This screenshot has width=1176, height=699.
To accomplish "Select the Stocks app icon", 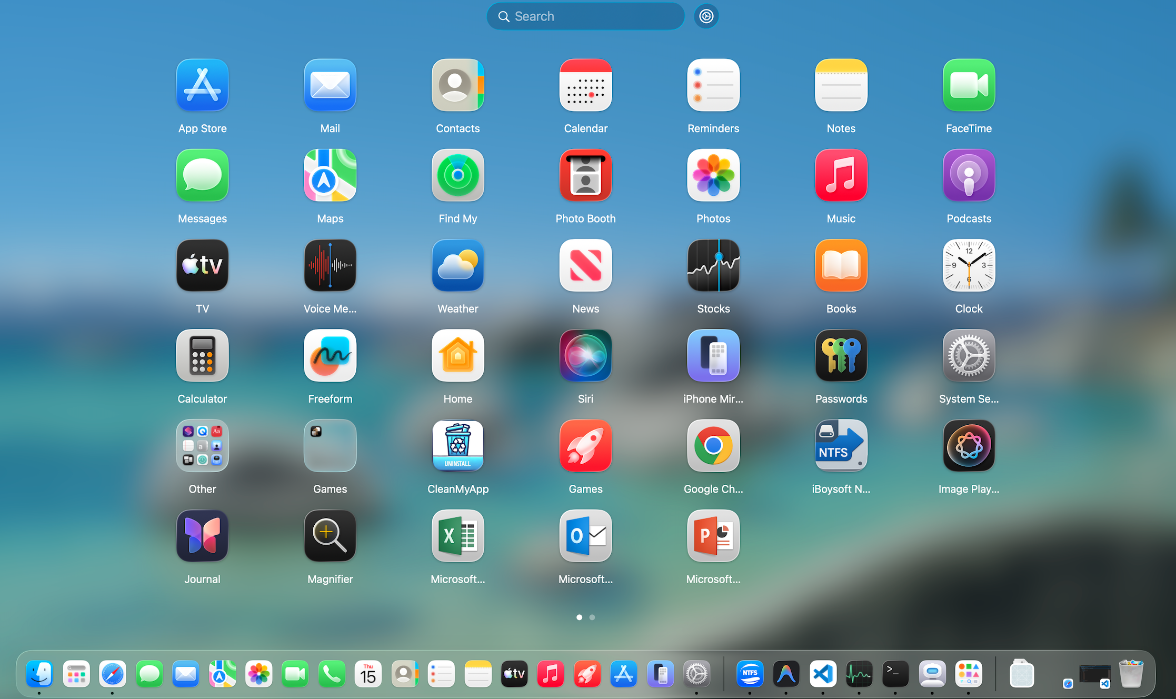I will tap(713, 266).
